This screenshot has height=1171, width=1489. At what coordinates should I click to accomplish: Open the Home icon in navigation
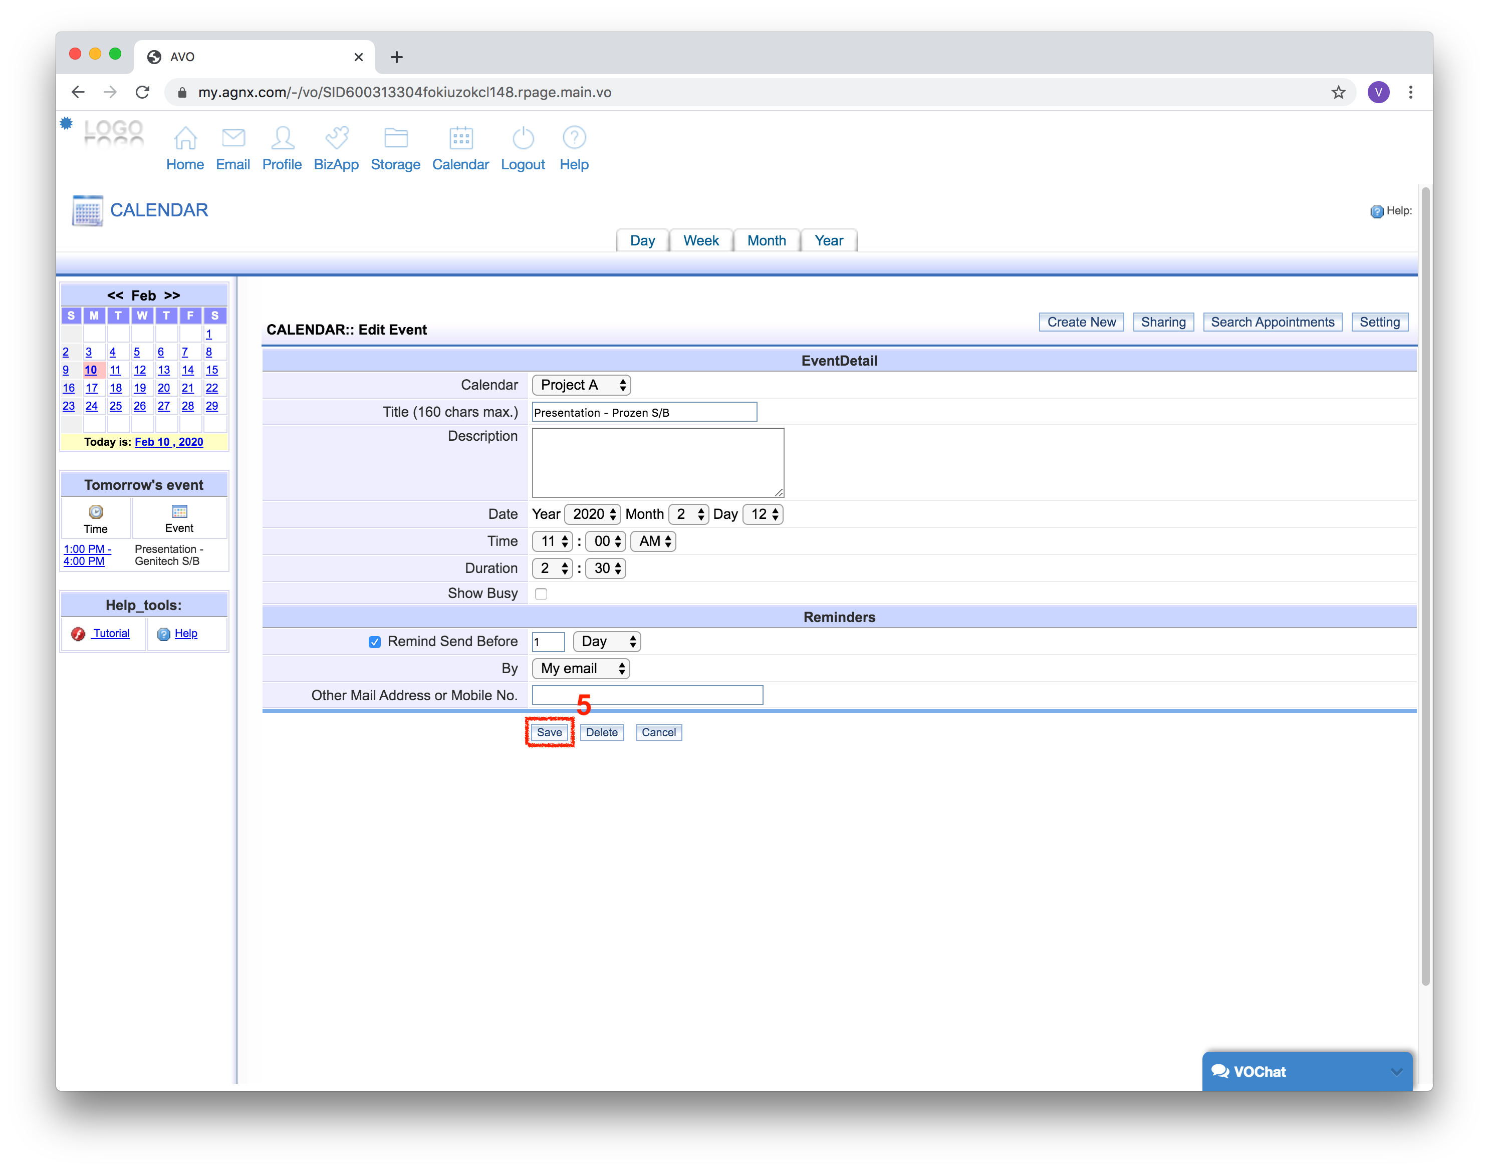tap(185, 139)
